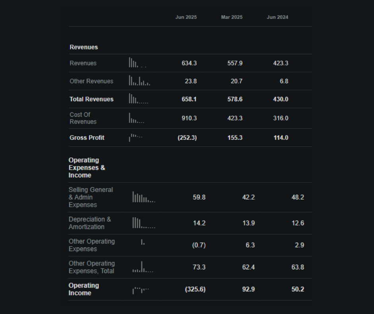
Task: Click the Other Revenues row label
Action: (x=92, y=81)
